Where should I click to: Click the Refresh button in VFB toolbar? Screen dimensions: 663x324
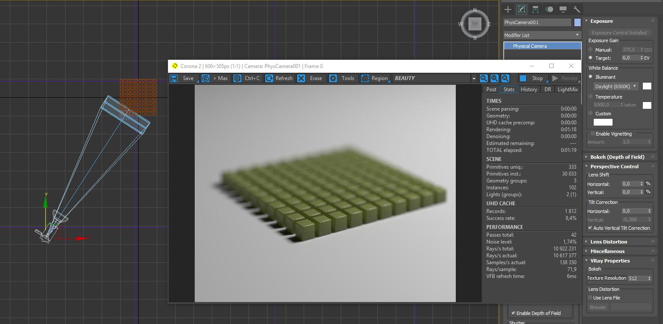click(x=279, y=78)
